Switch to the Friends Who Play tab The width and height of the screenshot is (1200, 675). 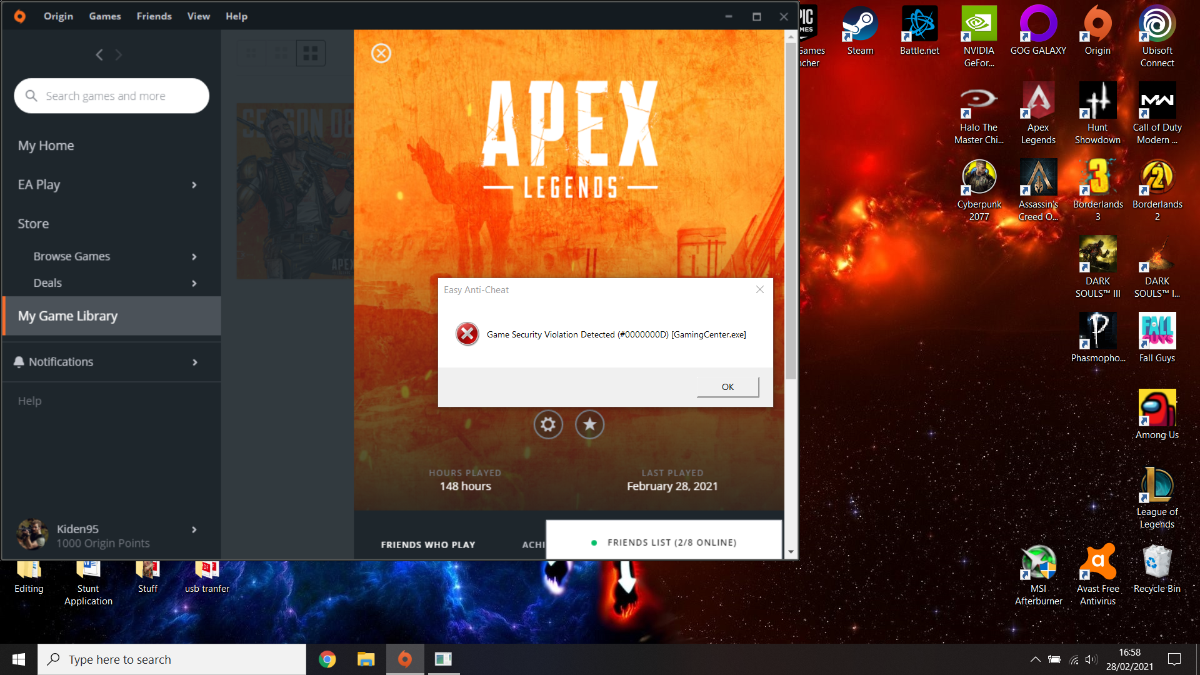coord(428,545)
